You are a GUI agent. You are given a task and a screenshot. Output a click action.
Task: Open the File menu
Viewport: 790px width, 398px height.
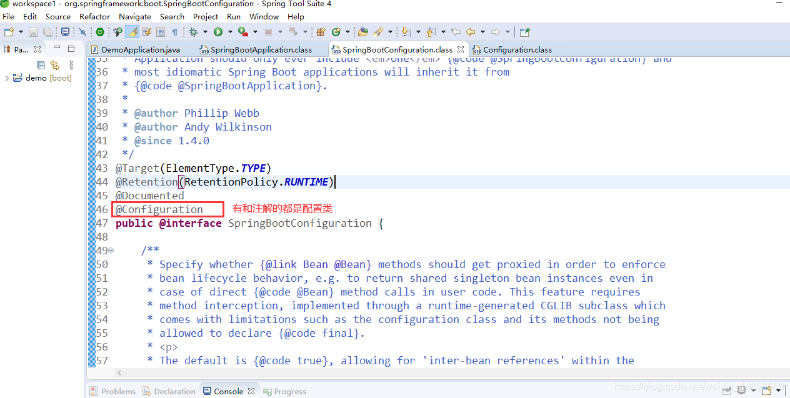pos(8,16)
